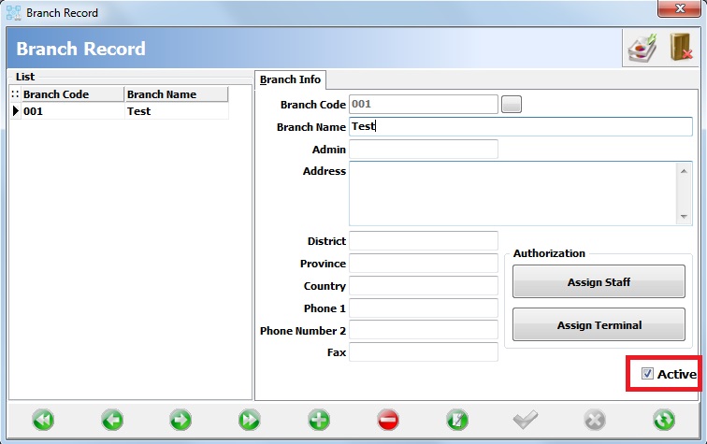Viewport: 707px width, 444px height.
Task: Click Assign Staff button
Action: coord(599,281)
